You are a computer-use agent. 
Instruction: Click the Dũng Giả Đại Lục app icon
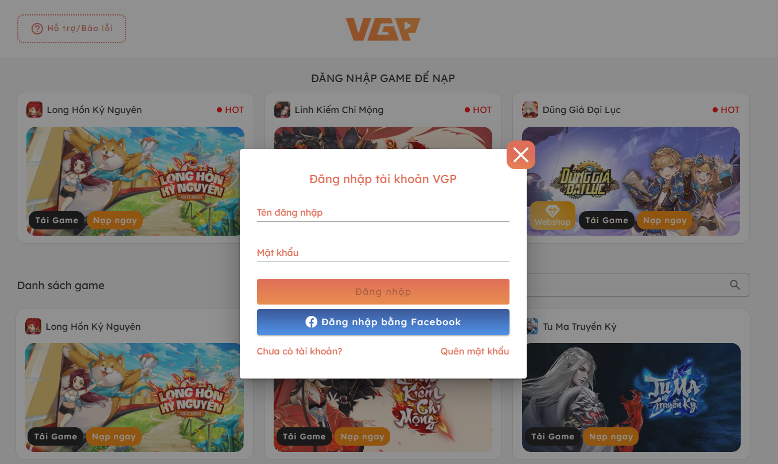tap(530, 110)
